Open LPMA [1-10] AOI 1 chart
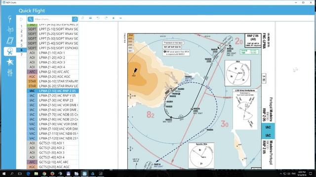This screenshot has height=177, width=316. 53,53
